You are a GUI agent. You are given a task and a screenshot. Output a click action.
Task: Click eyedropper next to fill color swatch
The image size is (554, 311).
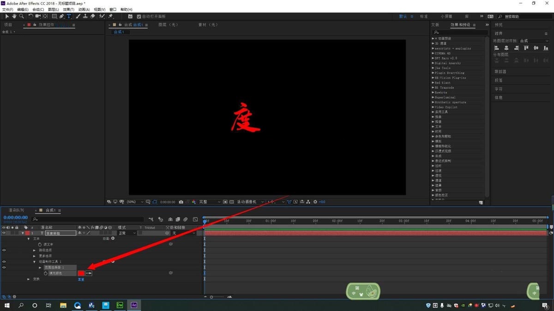89,273
